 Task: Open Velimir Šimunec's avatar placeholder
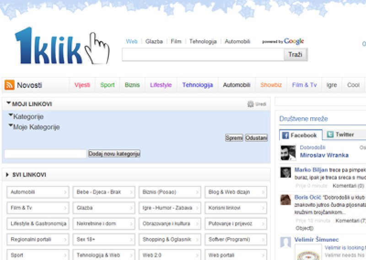click(285, 242)
